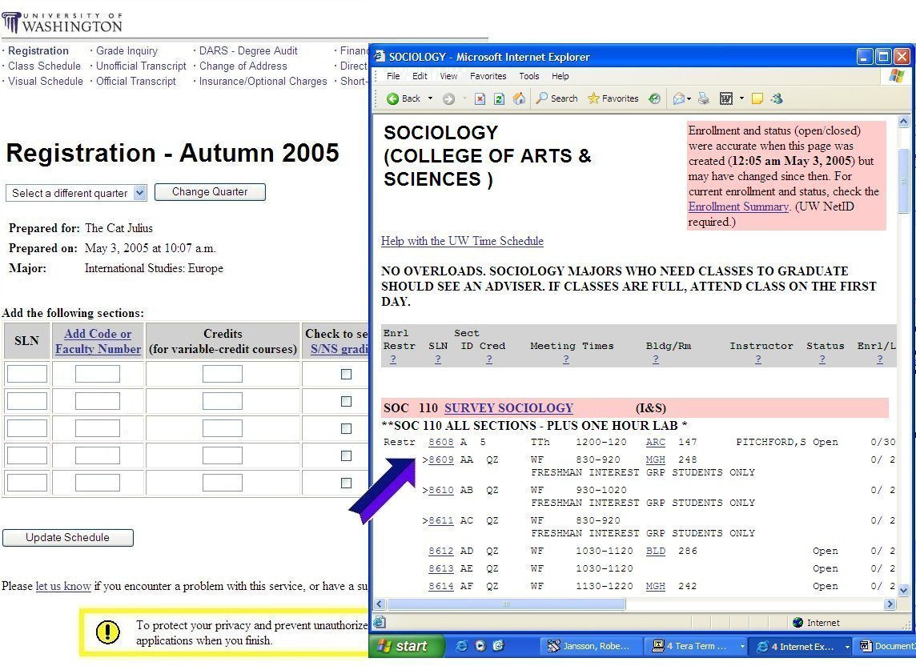Click SLN 8612 section AD link
Screen dimensions: 916x666
441,551
